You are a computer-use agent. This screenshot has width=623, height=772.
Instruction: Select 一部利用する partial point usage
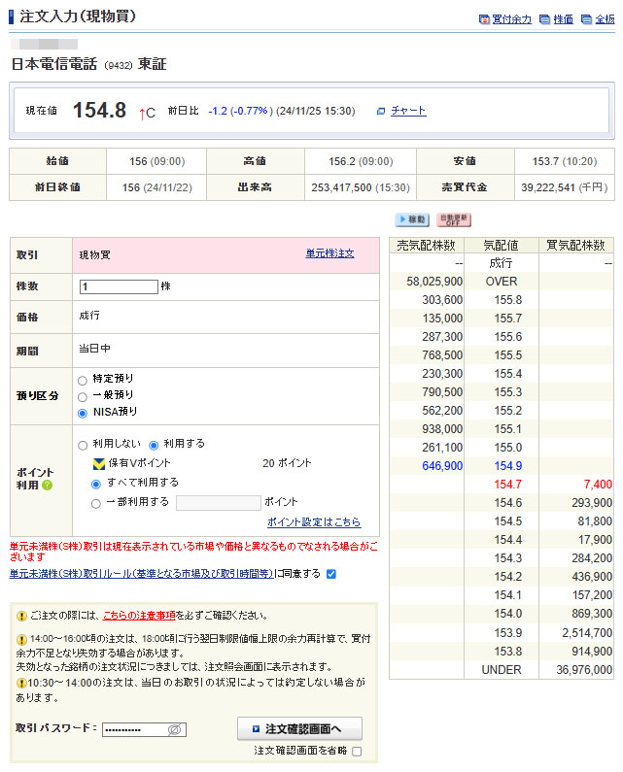(95, 503)
